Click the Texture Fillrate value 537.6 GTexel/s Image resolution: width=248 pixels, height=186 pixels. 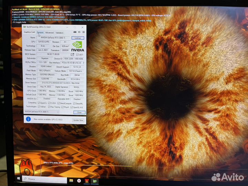click(75, 71)
